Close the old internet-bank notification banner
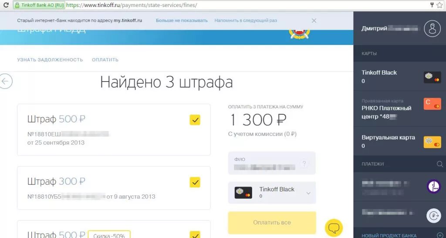 point(314,20)
